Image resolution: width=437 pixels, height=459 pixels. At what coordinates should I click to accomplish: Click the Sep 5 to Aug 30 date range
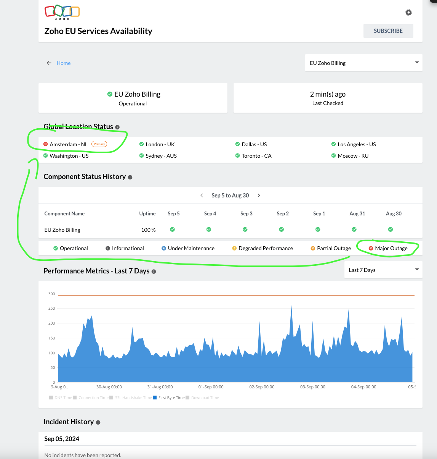(230, 196)
